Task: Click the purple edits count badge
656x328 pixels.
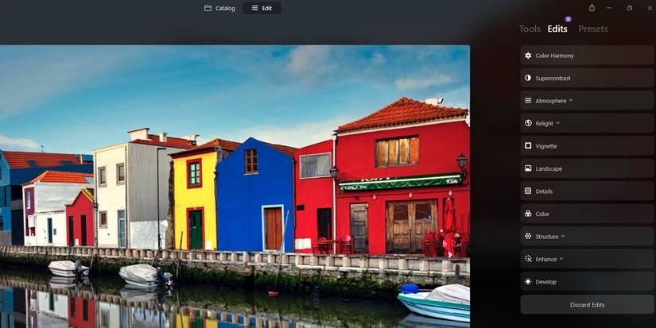Action: pos(568,19)
